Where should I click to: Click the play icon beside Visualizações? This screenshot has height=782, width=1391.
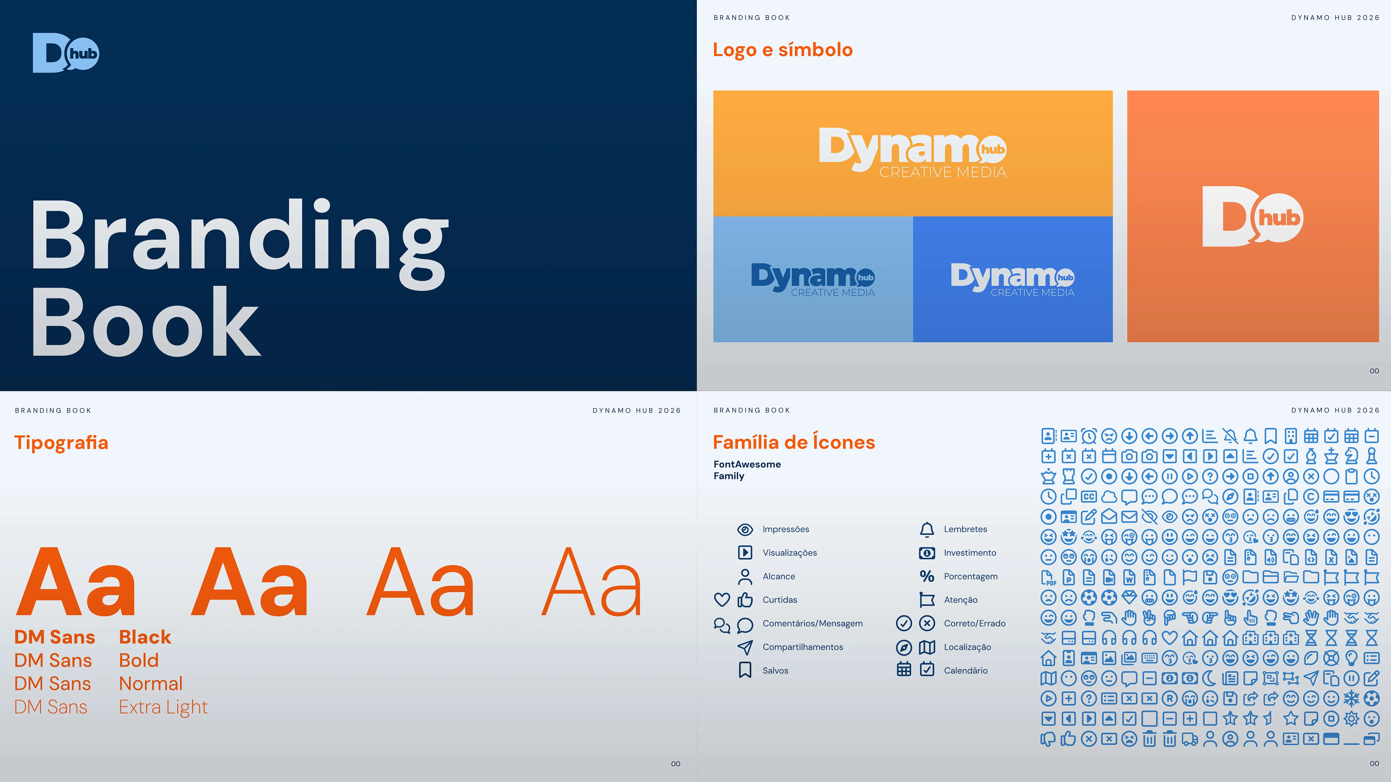pos(745,553)
